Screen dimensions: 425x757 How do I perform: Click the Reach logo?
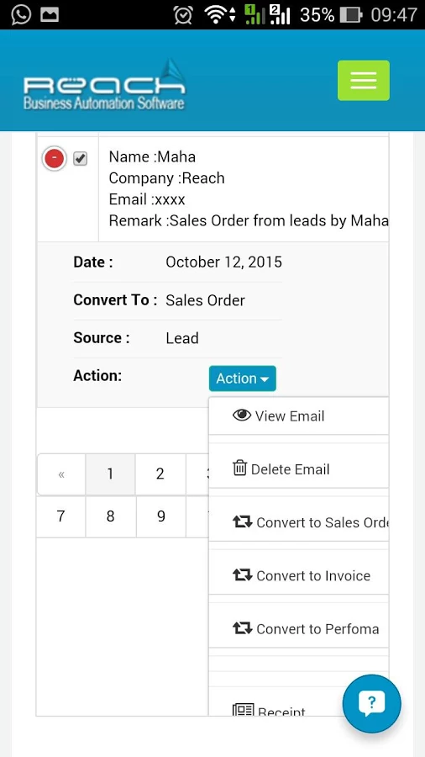pyautogui.click(x=104, y=85)
